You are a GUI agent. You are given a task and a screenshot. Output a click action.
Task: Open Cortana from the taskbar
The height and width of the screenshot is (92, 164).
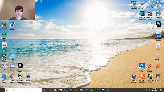click(44, 90)
